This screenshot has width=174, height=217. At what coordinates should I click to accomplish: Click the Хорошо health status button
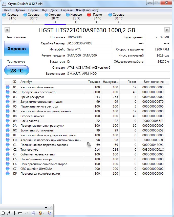pos(17,48)
